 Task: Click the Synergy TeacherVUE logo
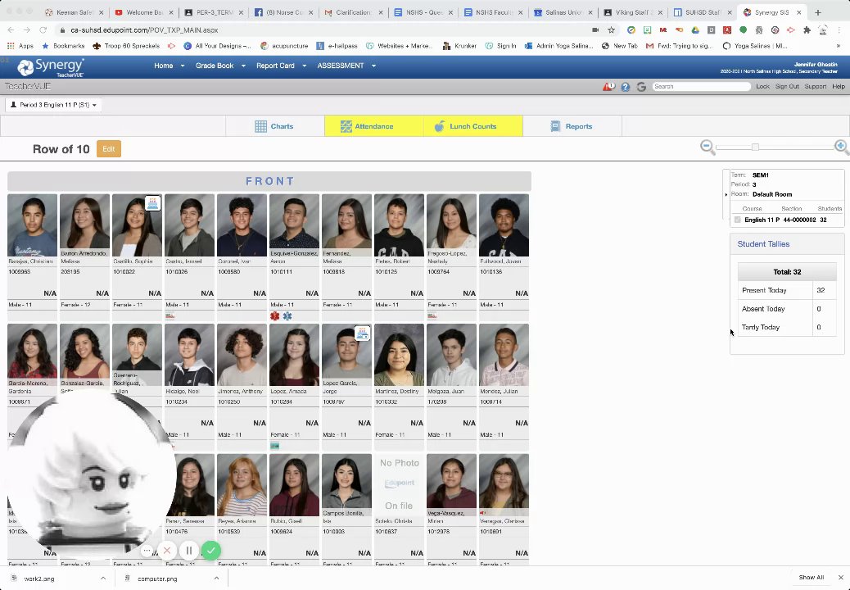point(51,67)
